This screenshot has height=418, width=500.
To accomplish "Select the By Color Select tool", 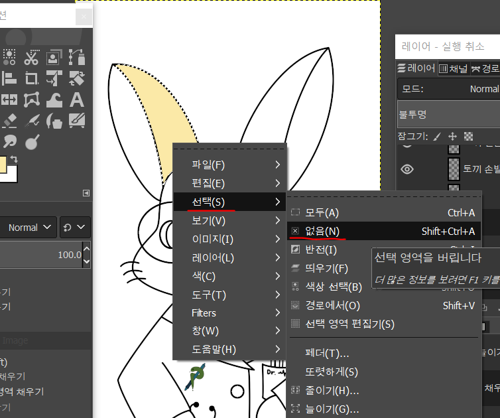I will click(x=9, y=58).
